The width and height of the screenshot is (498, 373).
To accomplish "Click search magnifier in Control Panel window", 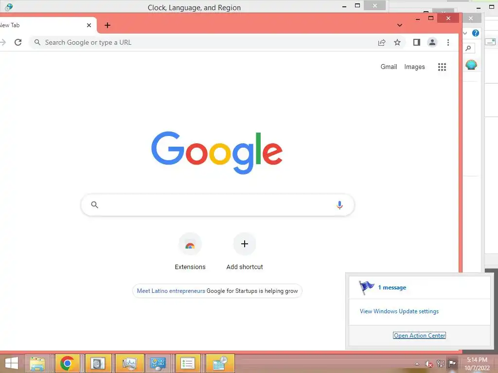I will tap(468, 48).
